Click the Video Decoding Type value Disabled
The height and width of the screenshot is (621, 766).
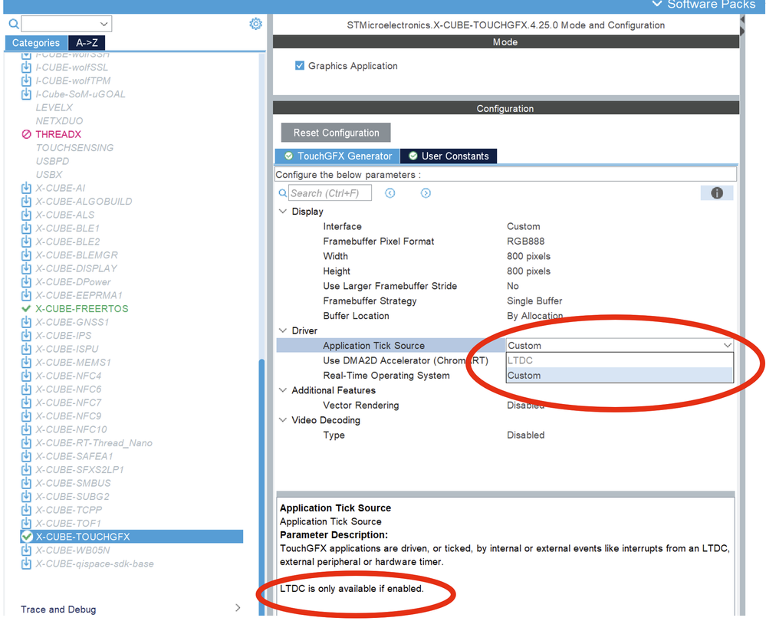(526, 435)
